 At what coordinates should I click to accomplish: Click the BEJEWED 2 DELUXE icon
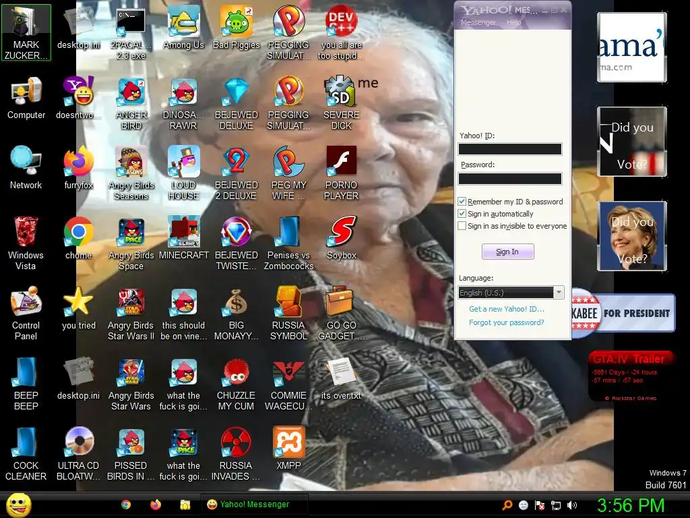pyautogui.click(x=237, y=173)
